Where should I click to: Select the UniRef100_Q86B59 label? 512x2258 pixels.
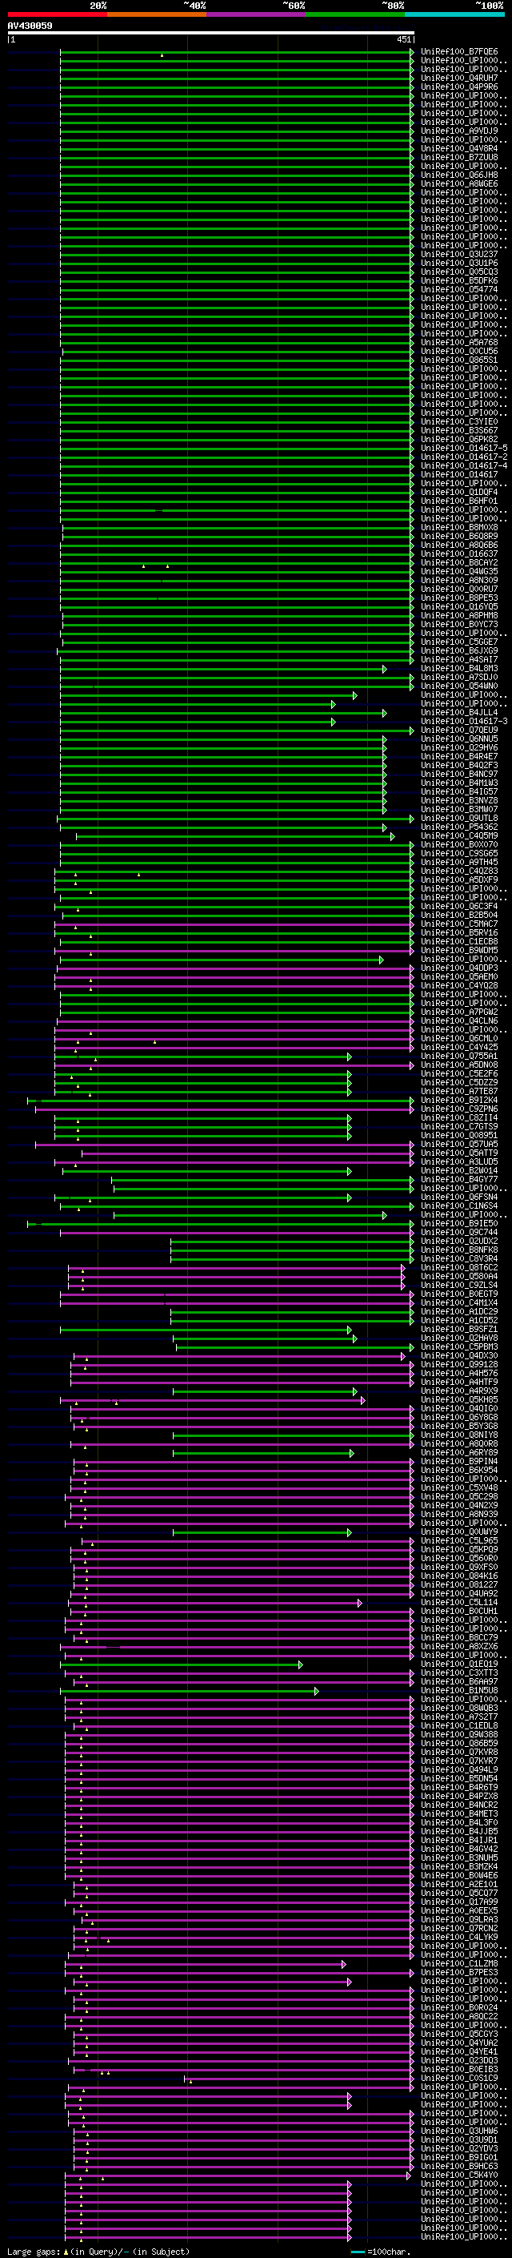pyautogui.click(x=459, y=1743)
